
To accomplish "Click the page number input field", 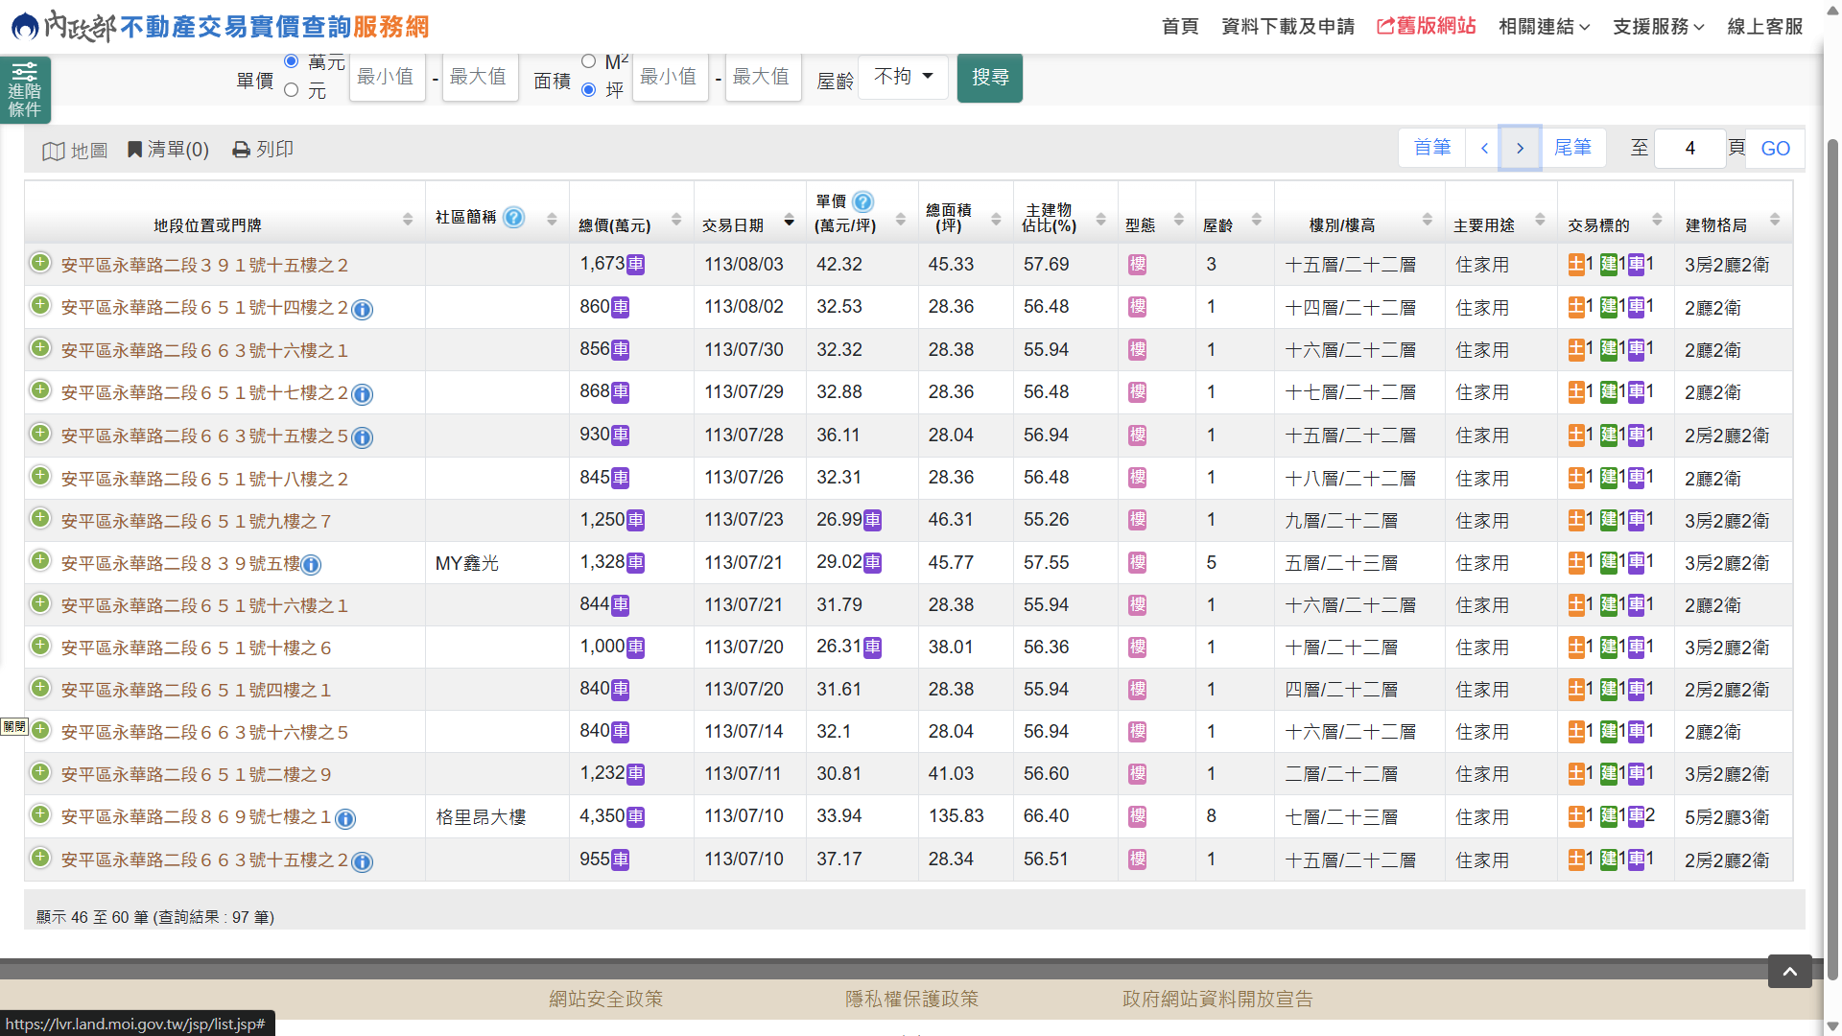I will pyautogui.click(x=1689, y=149).
